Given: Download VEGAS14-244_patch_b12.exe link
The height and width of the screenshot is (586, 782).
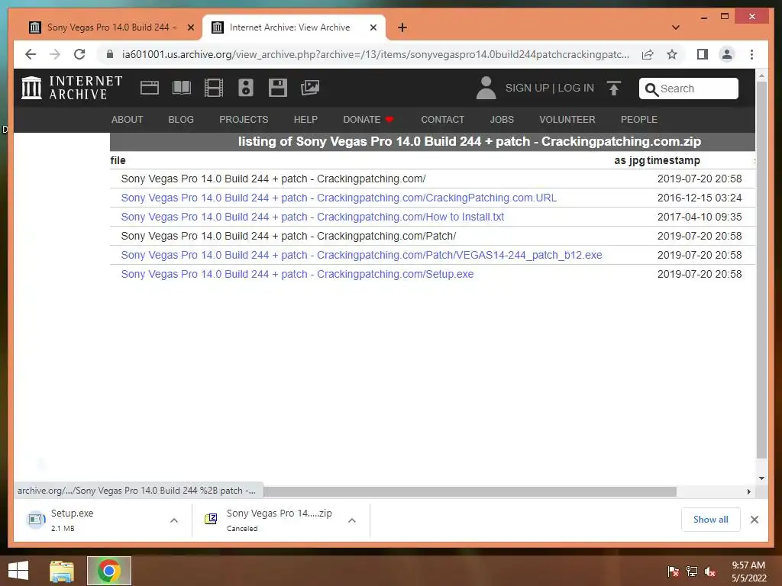Looking at the screenshot, I should point(361,255).
